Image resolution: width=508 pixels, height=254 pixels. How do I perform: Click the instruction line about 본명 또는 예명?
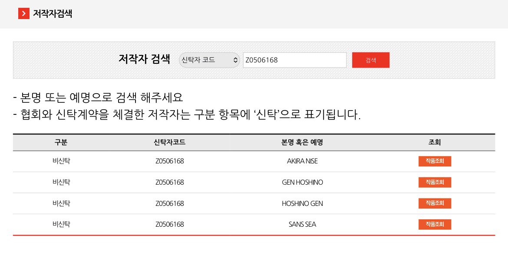coord(98,97)
